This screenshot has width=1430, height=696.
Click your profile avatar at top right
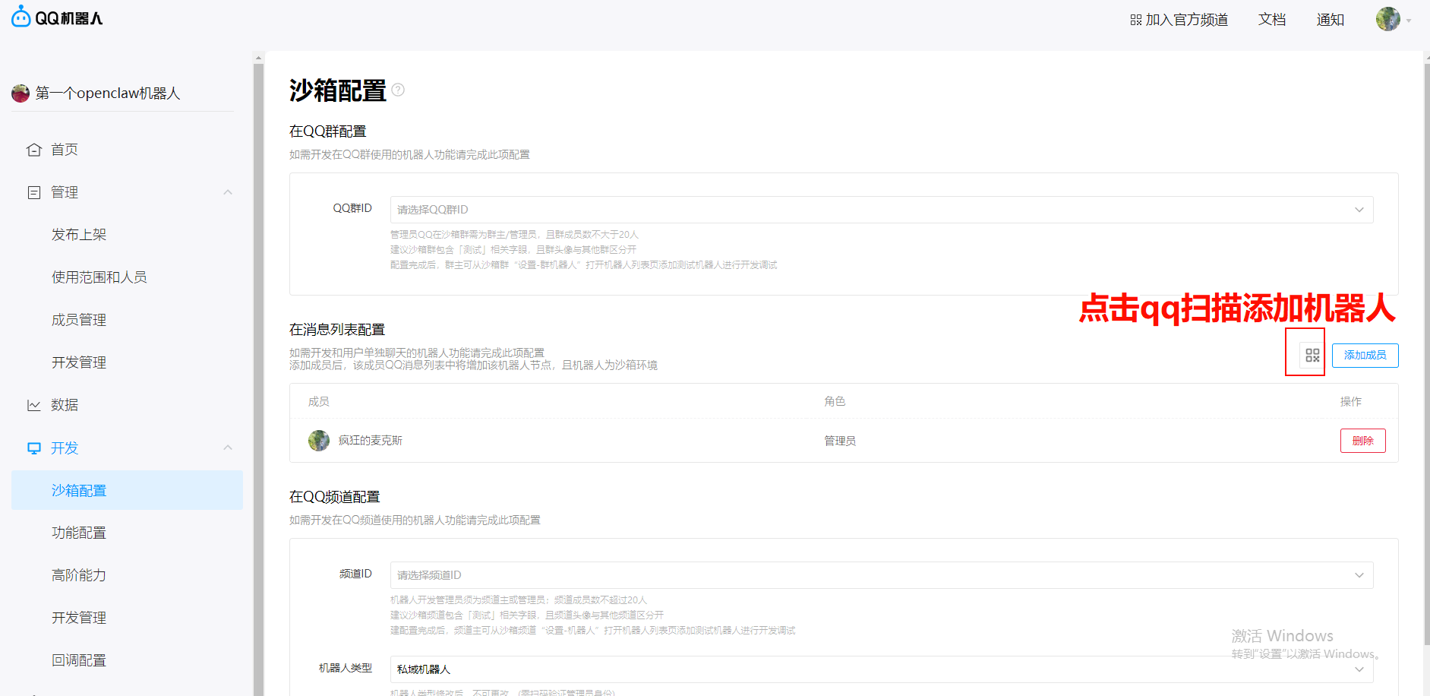1387,19
